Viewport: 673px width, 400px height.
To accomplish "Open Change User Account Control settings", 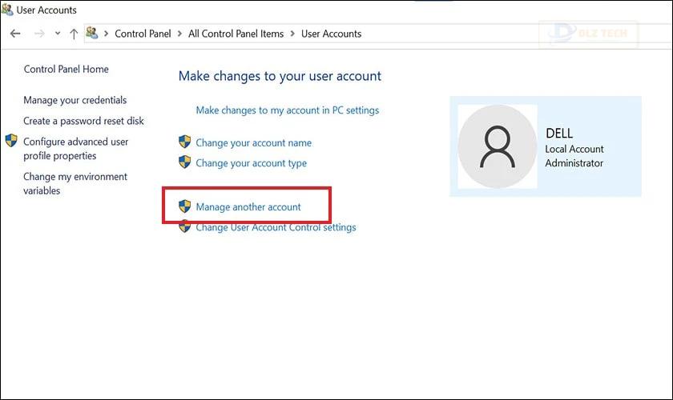I will tap(276, 228).
